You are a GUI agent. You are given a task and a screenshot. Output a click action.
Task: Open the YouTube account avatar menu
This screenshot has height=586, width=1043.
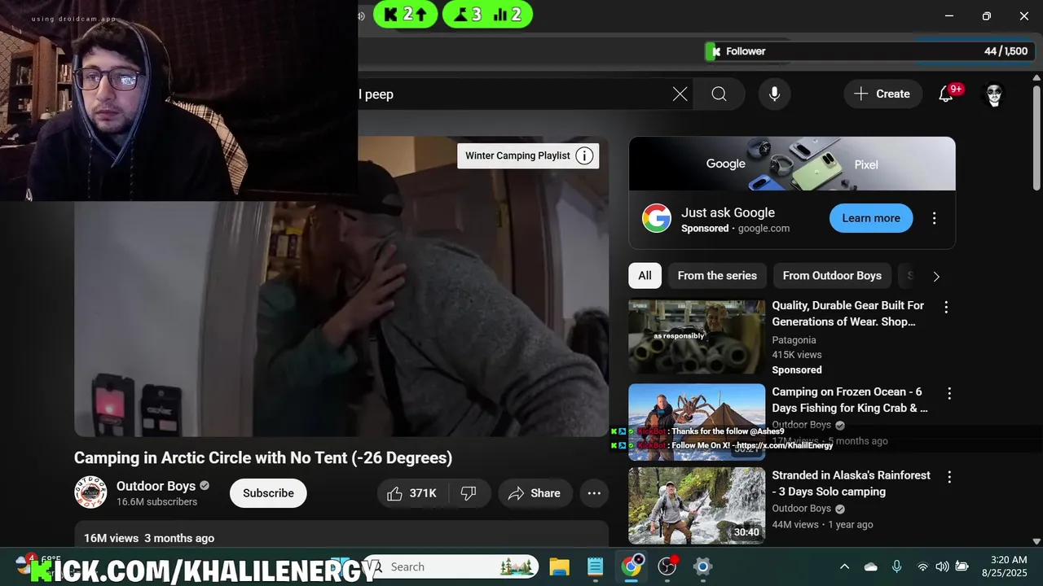[994, 94]
